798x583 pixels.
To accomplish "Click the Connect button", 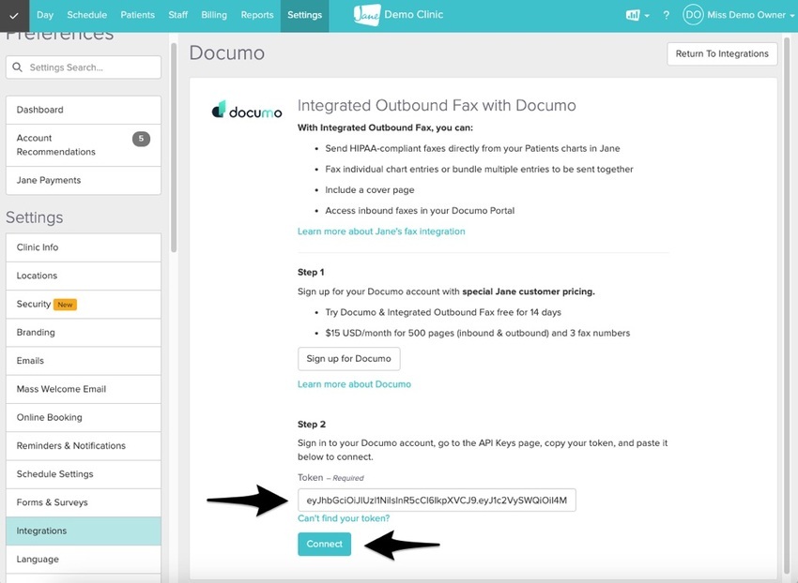I will (x=324, y=545).
